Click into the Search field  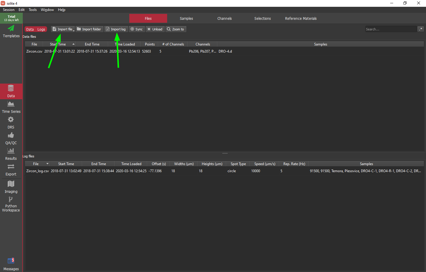click(x=390, y=29)
